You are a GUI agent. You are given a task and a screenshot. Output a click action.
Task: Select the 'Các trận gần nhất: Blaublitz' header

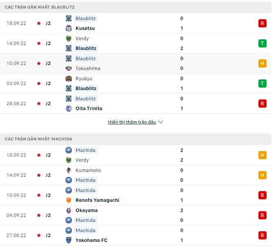(x=40, y=7)
